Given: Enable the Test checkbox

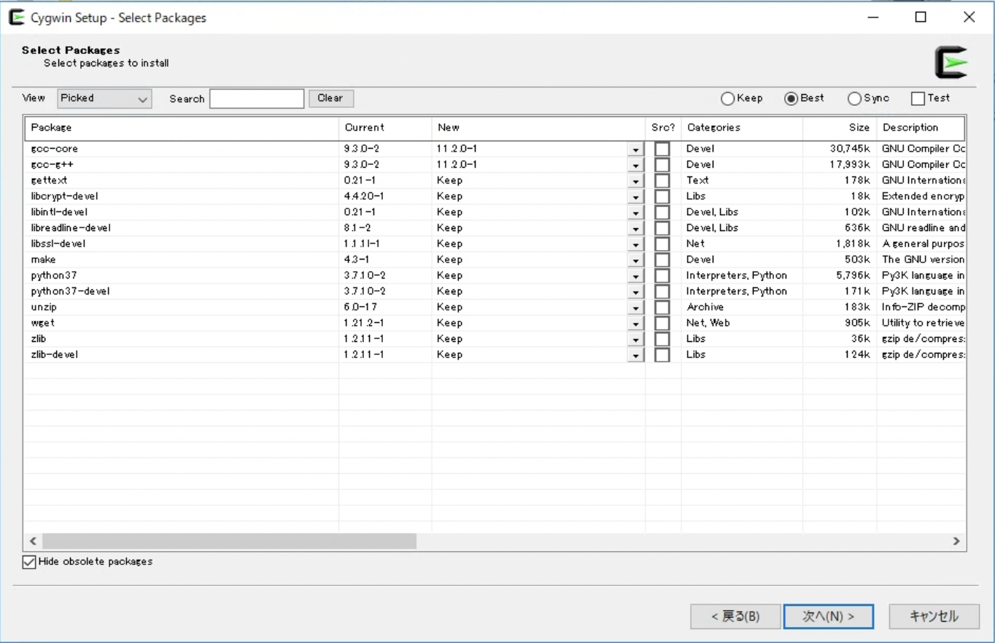Looking at the screenshot, I should pyautogui.click(x=917, y=98).
